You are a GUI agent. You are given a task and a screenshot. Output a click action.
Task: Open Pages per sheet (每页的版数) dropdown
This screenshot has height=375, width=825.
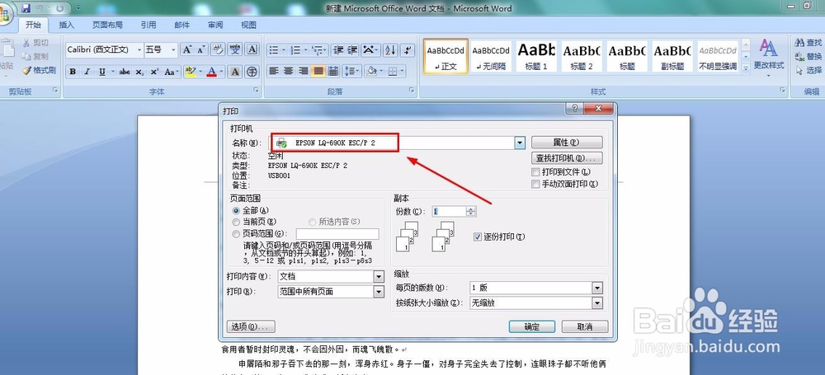click(x=596, y=288)
